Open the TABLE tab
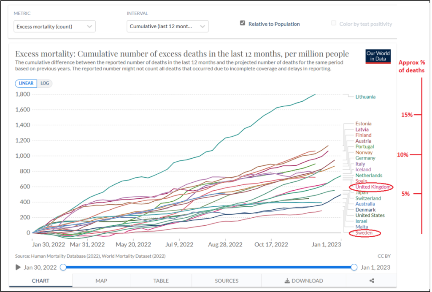Screen dimensions: 432x292 [x=161, y=281]
